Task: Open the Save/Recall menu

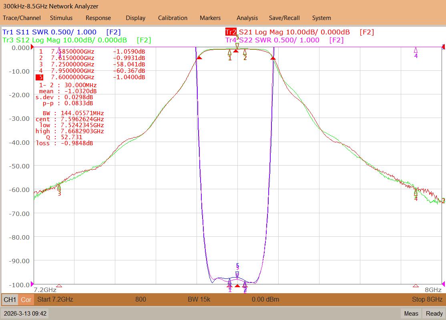Action: [x=284, y=18]
